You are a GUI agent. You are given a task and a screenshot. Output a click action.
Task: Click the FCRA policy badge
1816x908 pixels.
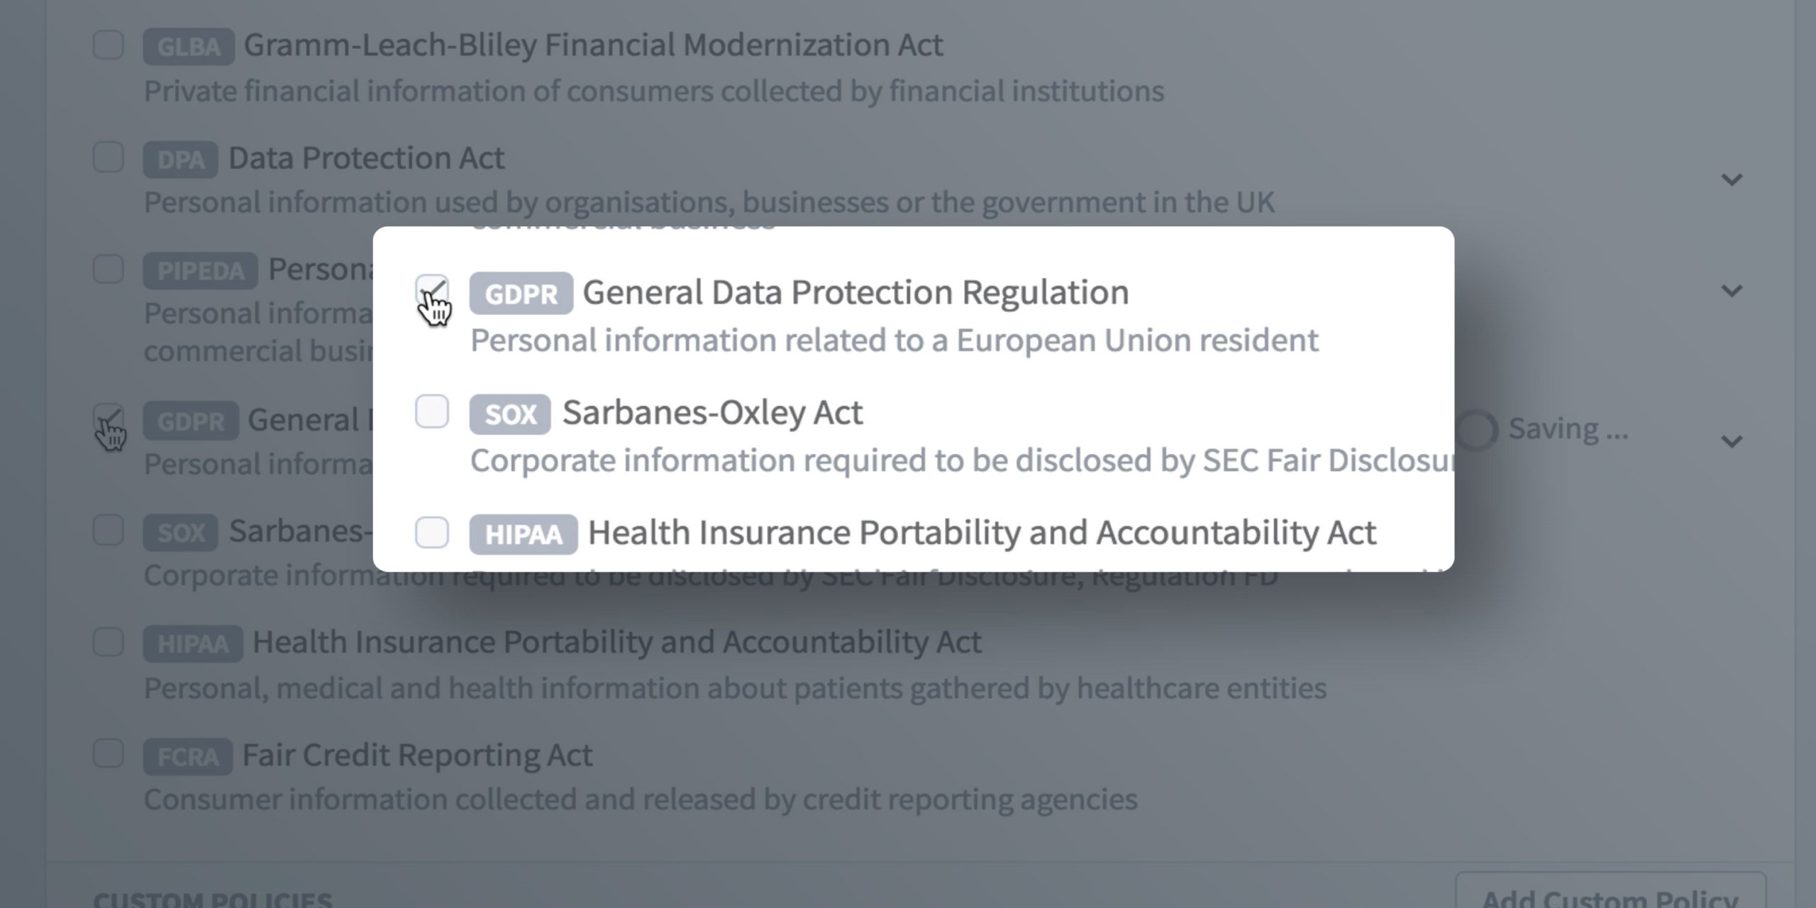coord(187,757)
